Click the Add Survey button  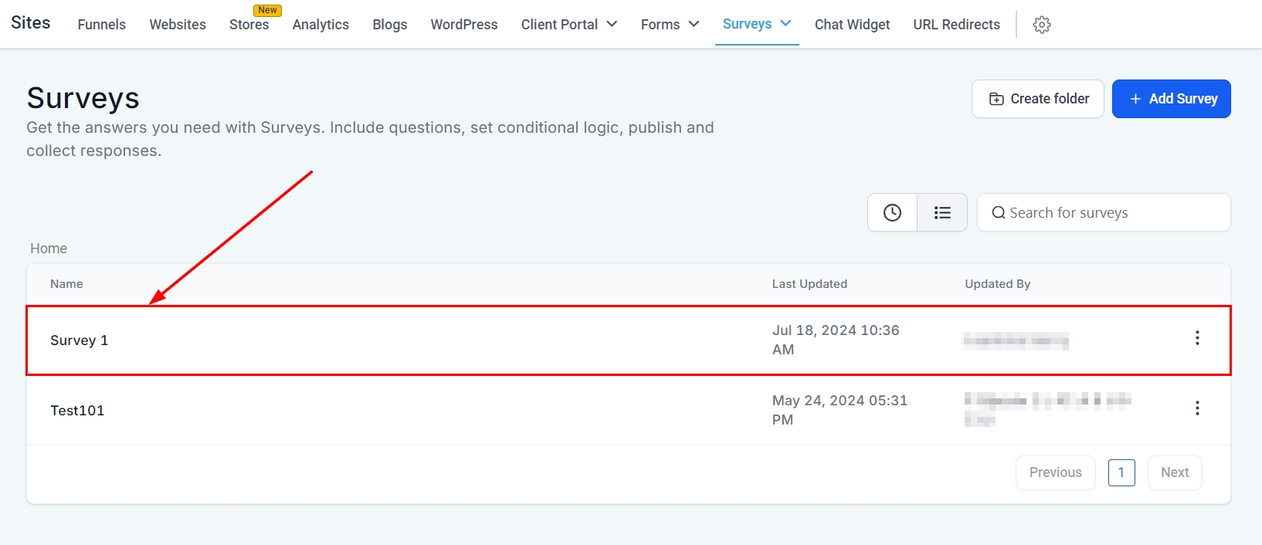click(x=1171, y=99)
